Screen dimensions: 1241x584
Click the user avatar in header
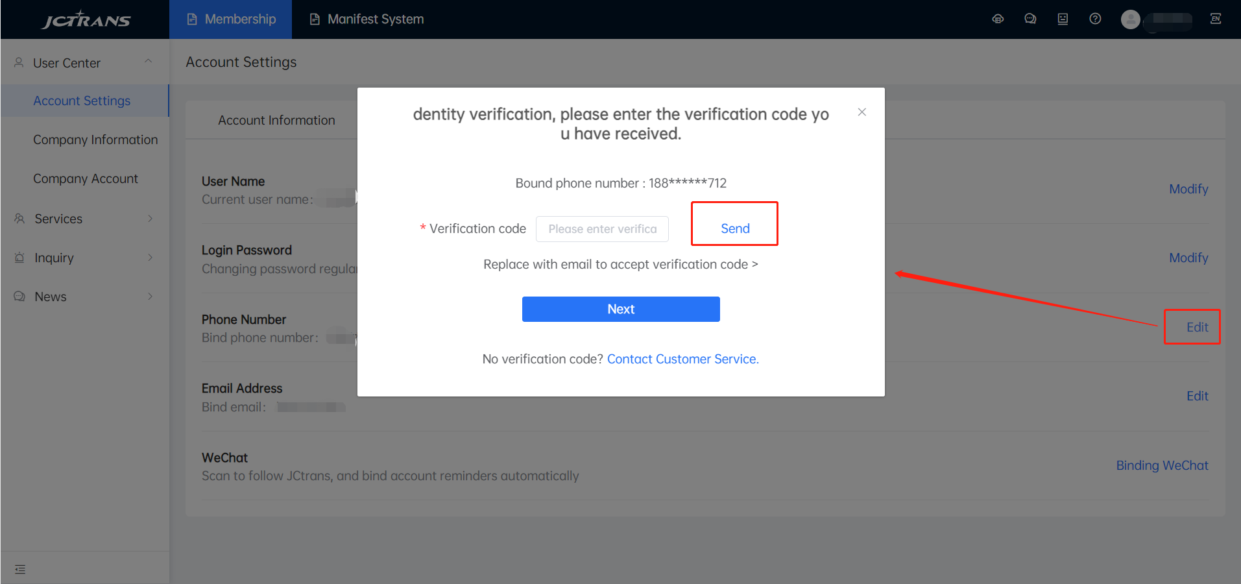point(1131,19)
